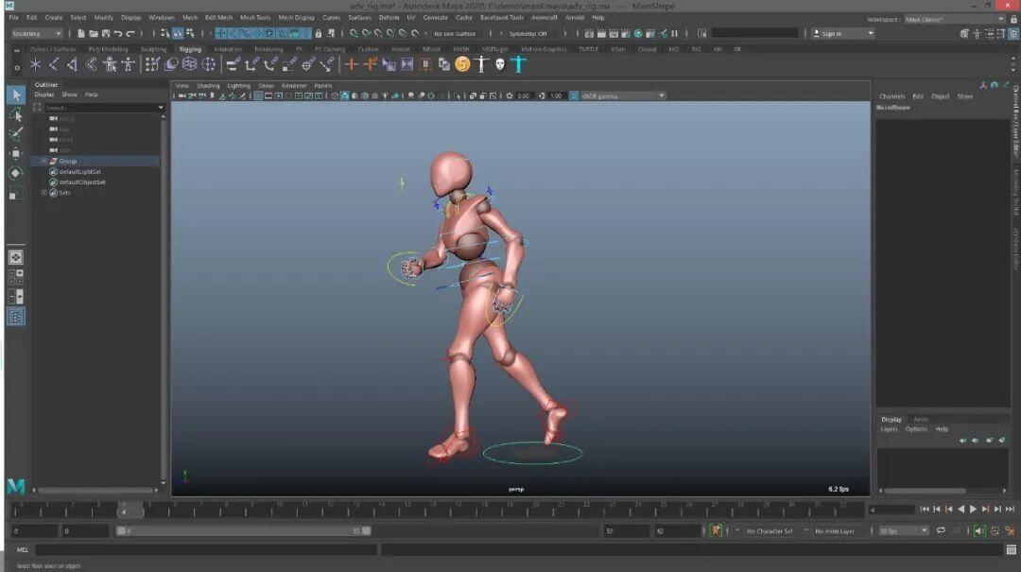Click the orange numbered circle shelf icon
Screen dimensions: 1021x572
tap(462, 64)
